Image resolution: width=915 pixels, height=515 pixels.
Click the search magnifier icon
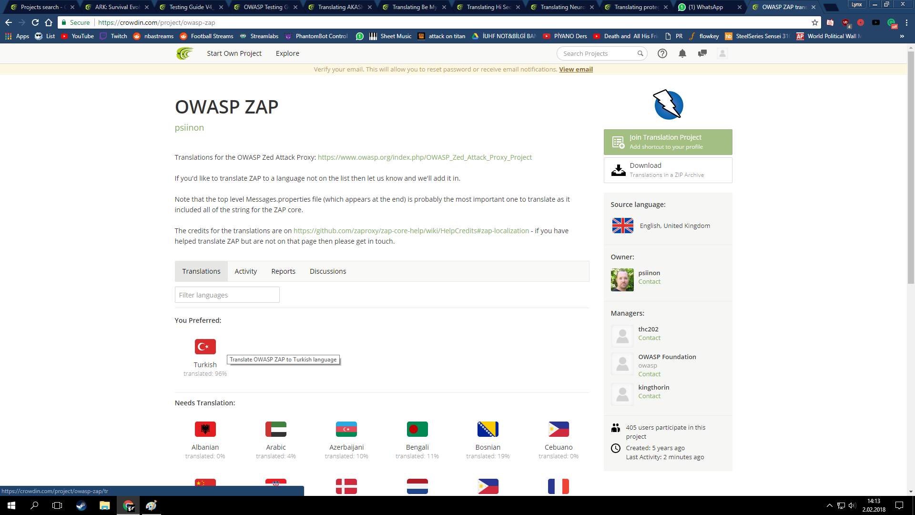(640, 53)
